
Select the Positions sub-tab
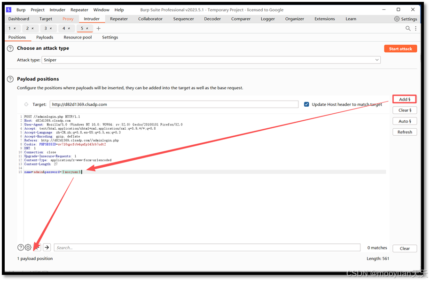17,37
